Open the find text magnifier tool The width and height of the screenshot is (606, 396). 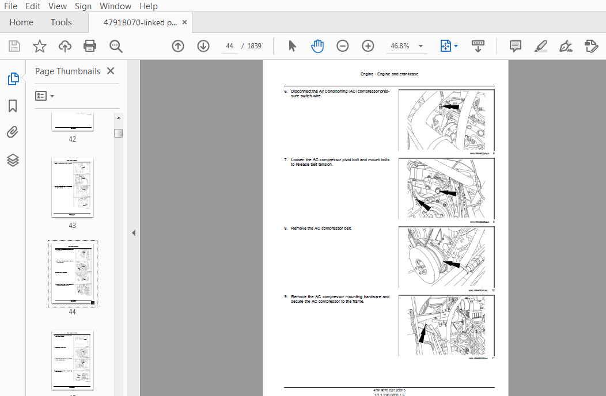pyautogui.click(x=116, y=46)
